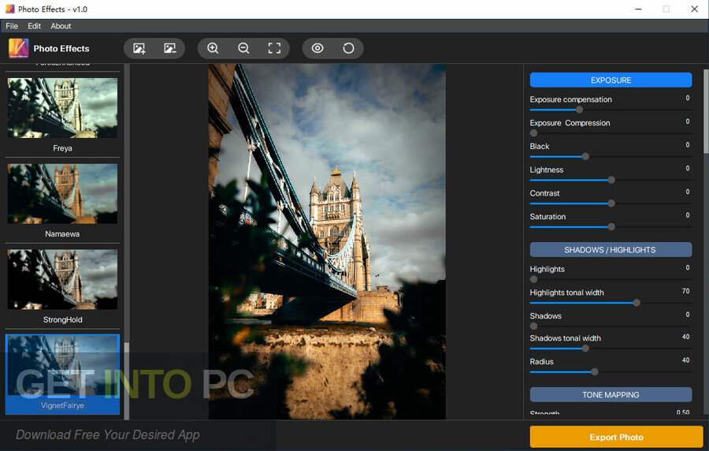
Task: Click the Highlights slider handle
Action: coord(533,279)
